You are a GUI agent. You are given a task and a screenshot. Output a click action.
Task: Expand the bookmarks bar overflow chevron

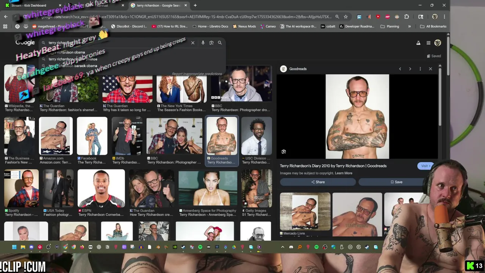[409, 27]
